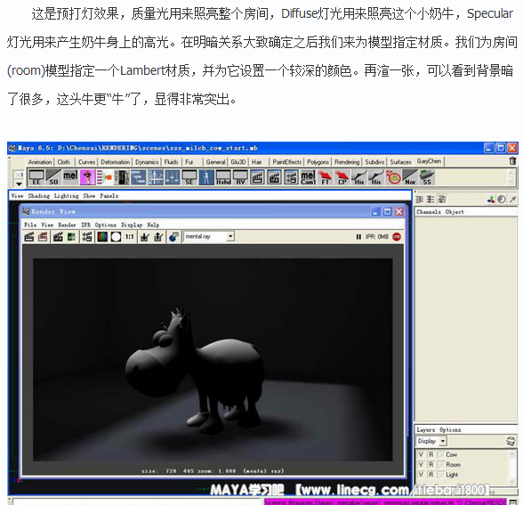Select the Room layer name
523x505 pixels.
point(453,465)
